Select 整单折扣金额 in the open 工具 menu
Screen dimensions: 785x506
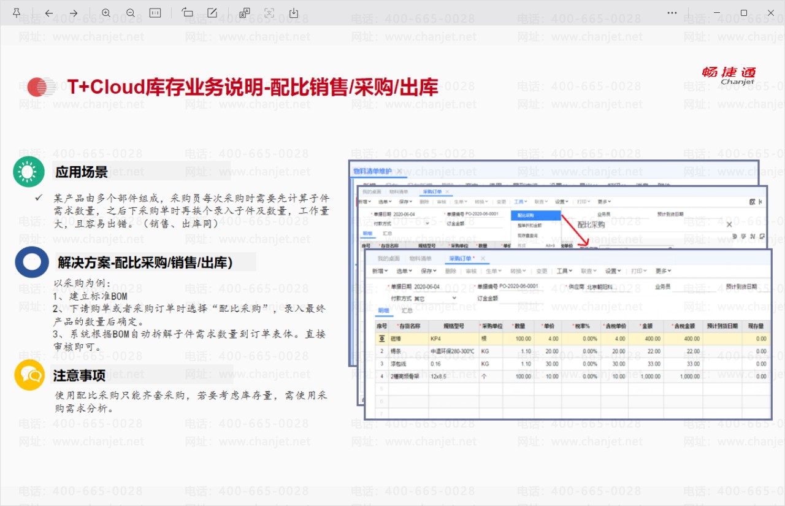tap(530, 226)
